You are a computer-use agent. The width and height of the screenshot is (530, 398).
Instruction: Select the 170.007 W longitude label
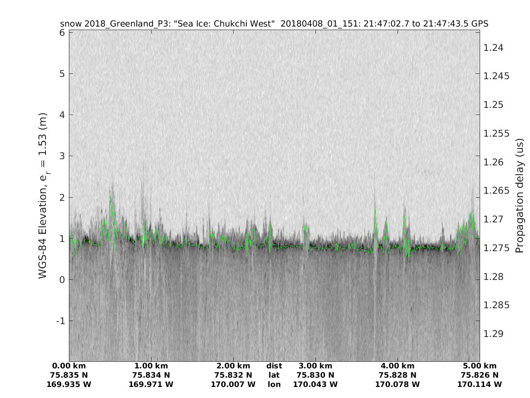pyautogui.click(x=233, y=385)
